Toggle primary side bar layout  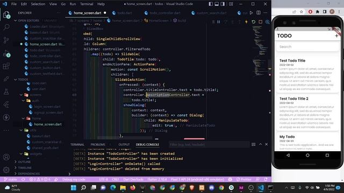tap(211, 4)
